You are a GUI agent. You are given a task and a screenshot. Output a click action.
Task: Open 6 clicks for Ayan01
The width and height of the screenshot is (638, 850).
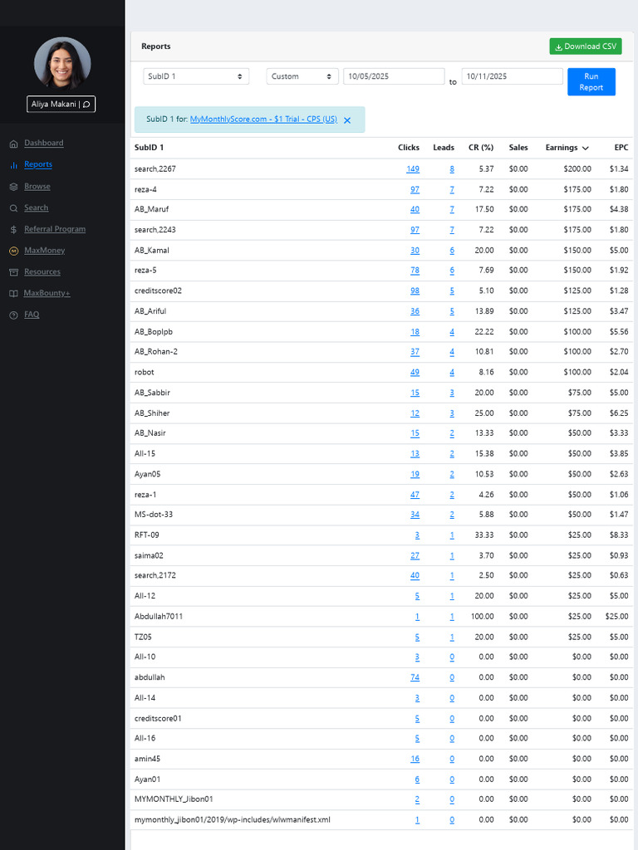pos(417,779)
